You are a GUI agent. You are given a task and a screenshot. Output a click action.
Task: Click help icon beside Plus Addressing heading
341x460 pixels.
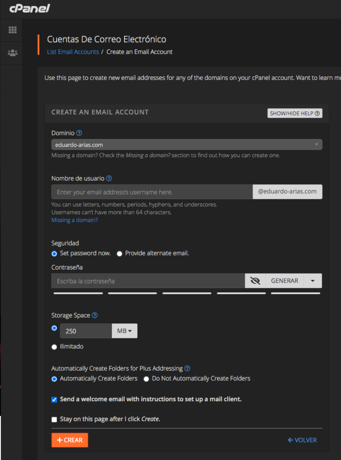pos(187,368)
